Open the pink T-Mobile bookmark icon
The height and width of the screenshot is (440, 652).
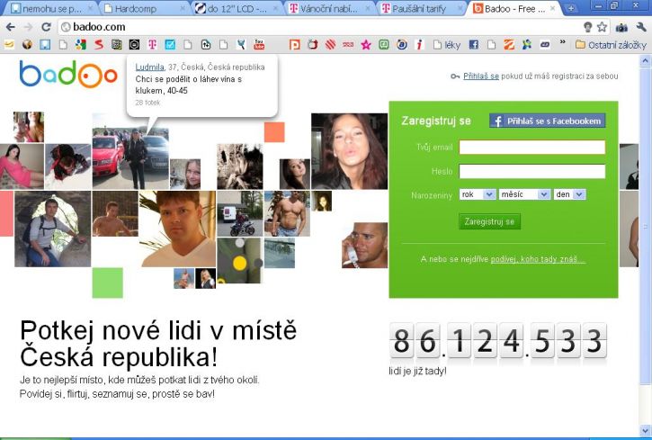coord(152,44)
